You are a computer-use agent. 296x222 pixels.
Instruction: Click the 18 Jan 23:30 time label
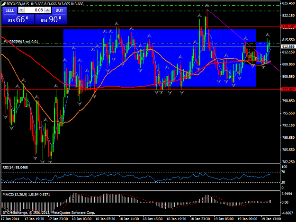pos(200,219)
